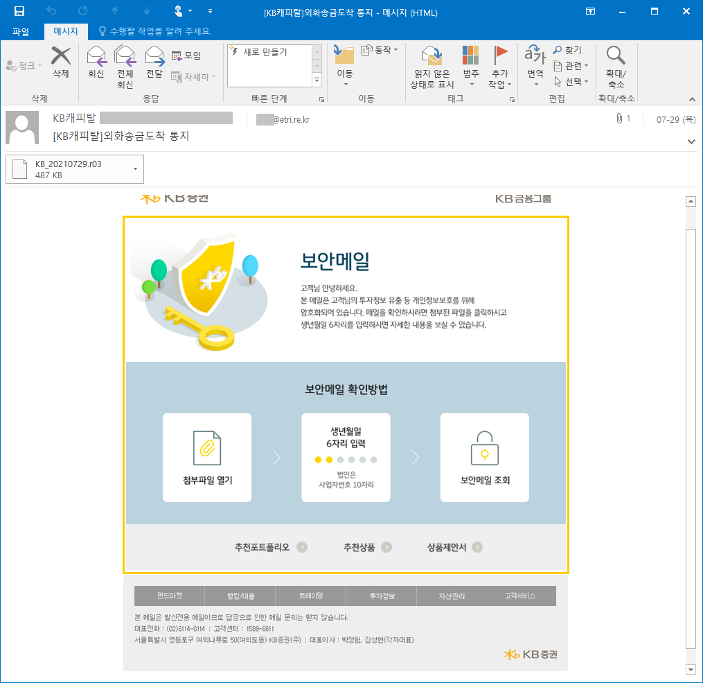Click the 찾기 find button

tap(567, 50)
